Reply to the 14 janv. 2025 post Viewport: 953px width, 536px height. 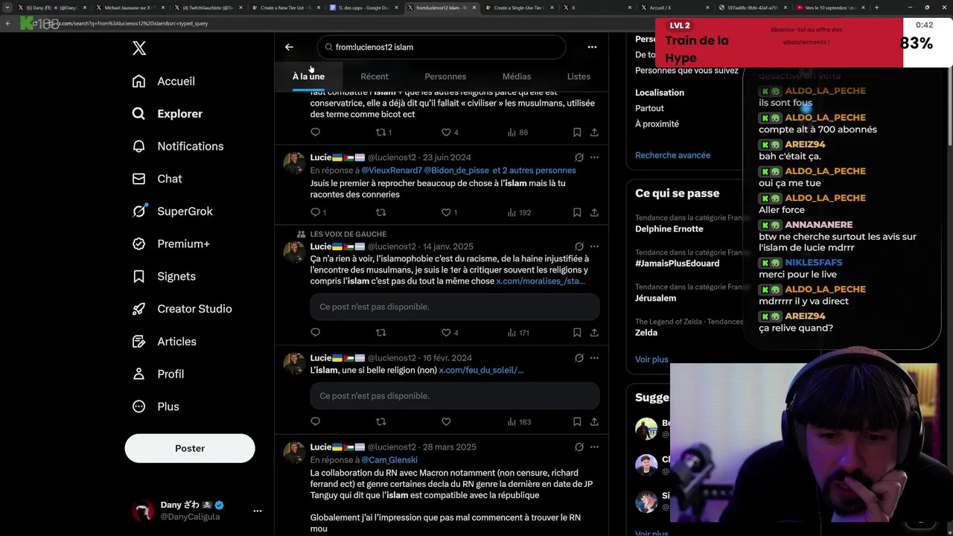(x=316, y=333)
